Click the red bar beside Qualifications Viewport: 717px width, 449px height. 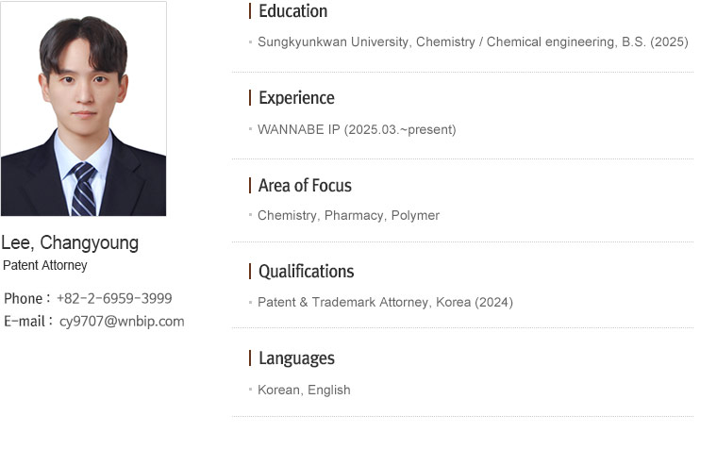click(250, 271)
